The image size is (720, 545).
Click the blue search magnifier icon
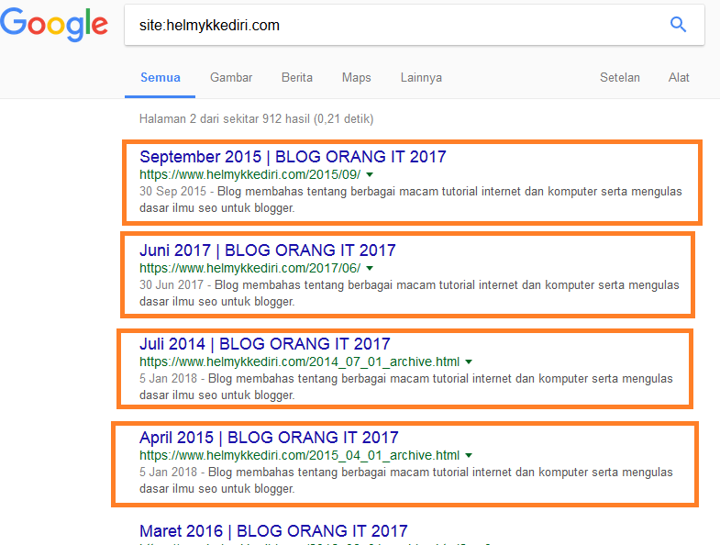678,25
